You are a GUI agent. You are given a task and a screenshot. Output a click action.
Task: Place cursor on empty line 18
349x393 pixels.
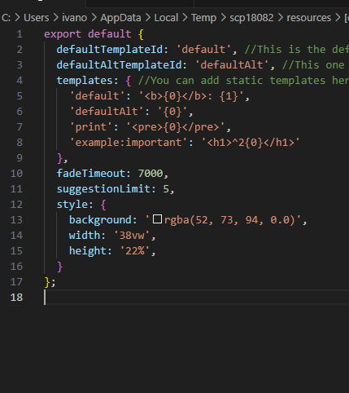(x=197, y=298)
